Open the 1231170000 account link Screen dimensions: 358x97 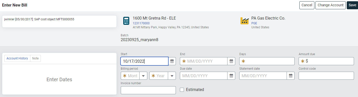[x=141, y=23]
